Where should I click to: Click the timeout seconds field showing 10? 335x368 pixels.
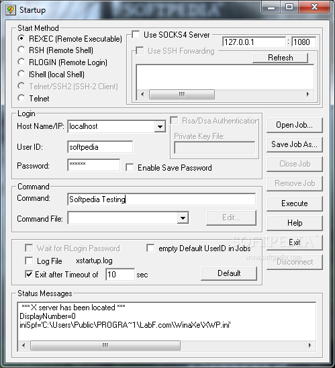click(120, 275)
